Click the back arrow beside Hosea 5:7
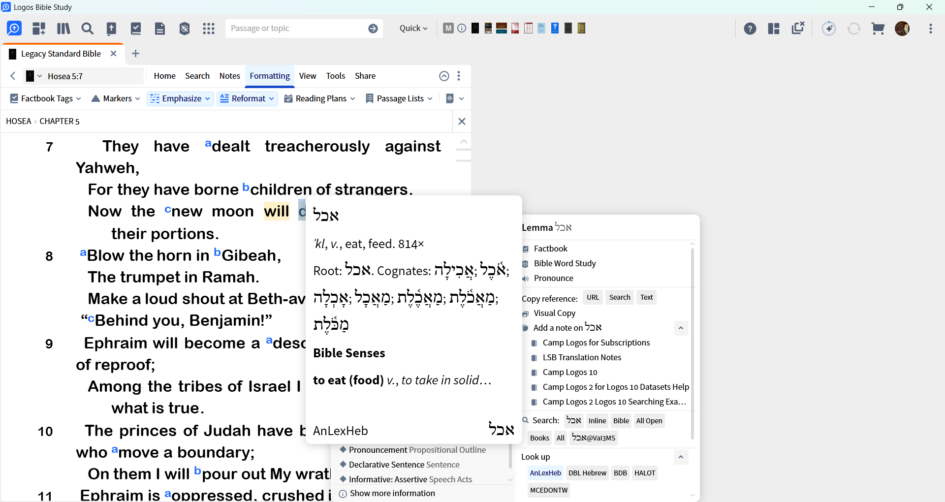 coord(13,76)
